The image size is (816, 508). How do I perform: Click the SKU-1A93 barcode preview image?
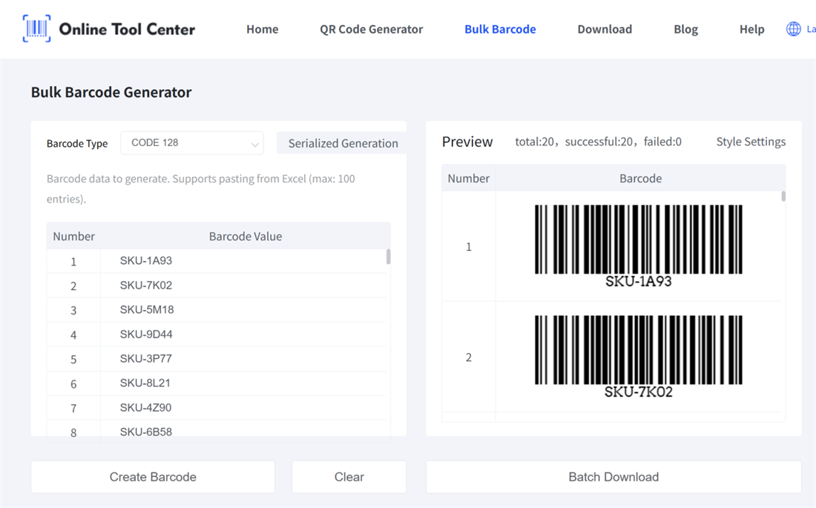click(639, 241)
